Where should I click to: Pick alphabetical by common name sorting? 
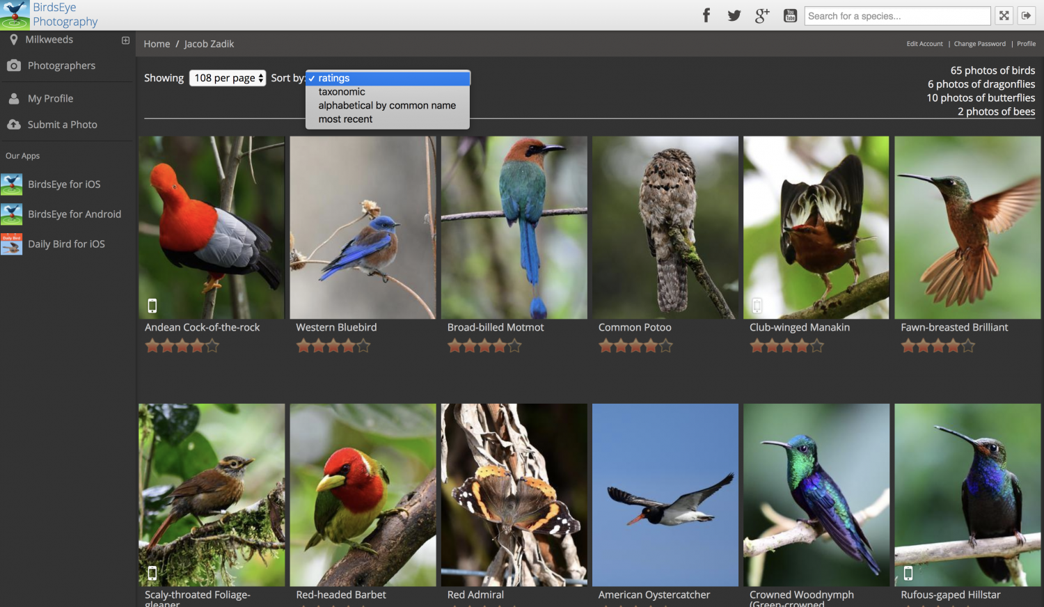point(386,105)
